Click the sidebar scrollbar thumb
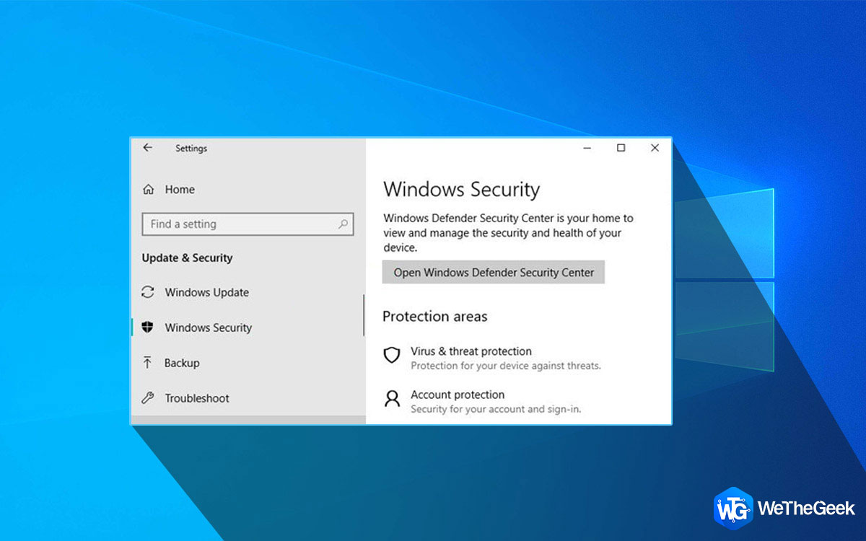The image size is (866, 541). point(364,315)
